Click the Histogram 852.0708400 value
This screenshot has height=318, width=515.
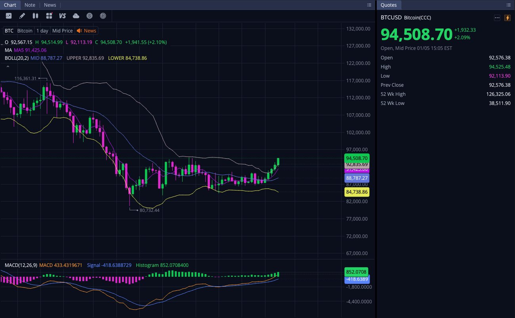pyautogui.click(x=162, y=265)
